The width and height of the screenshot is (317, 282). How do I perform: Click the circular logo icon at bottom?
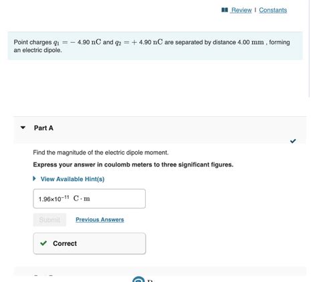click(x=138, y=279)
